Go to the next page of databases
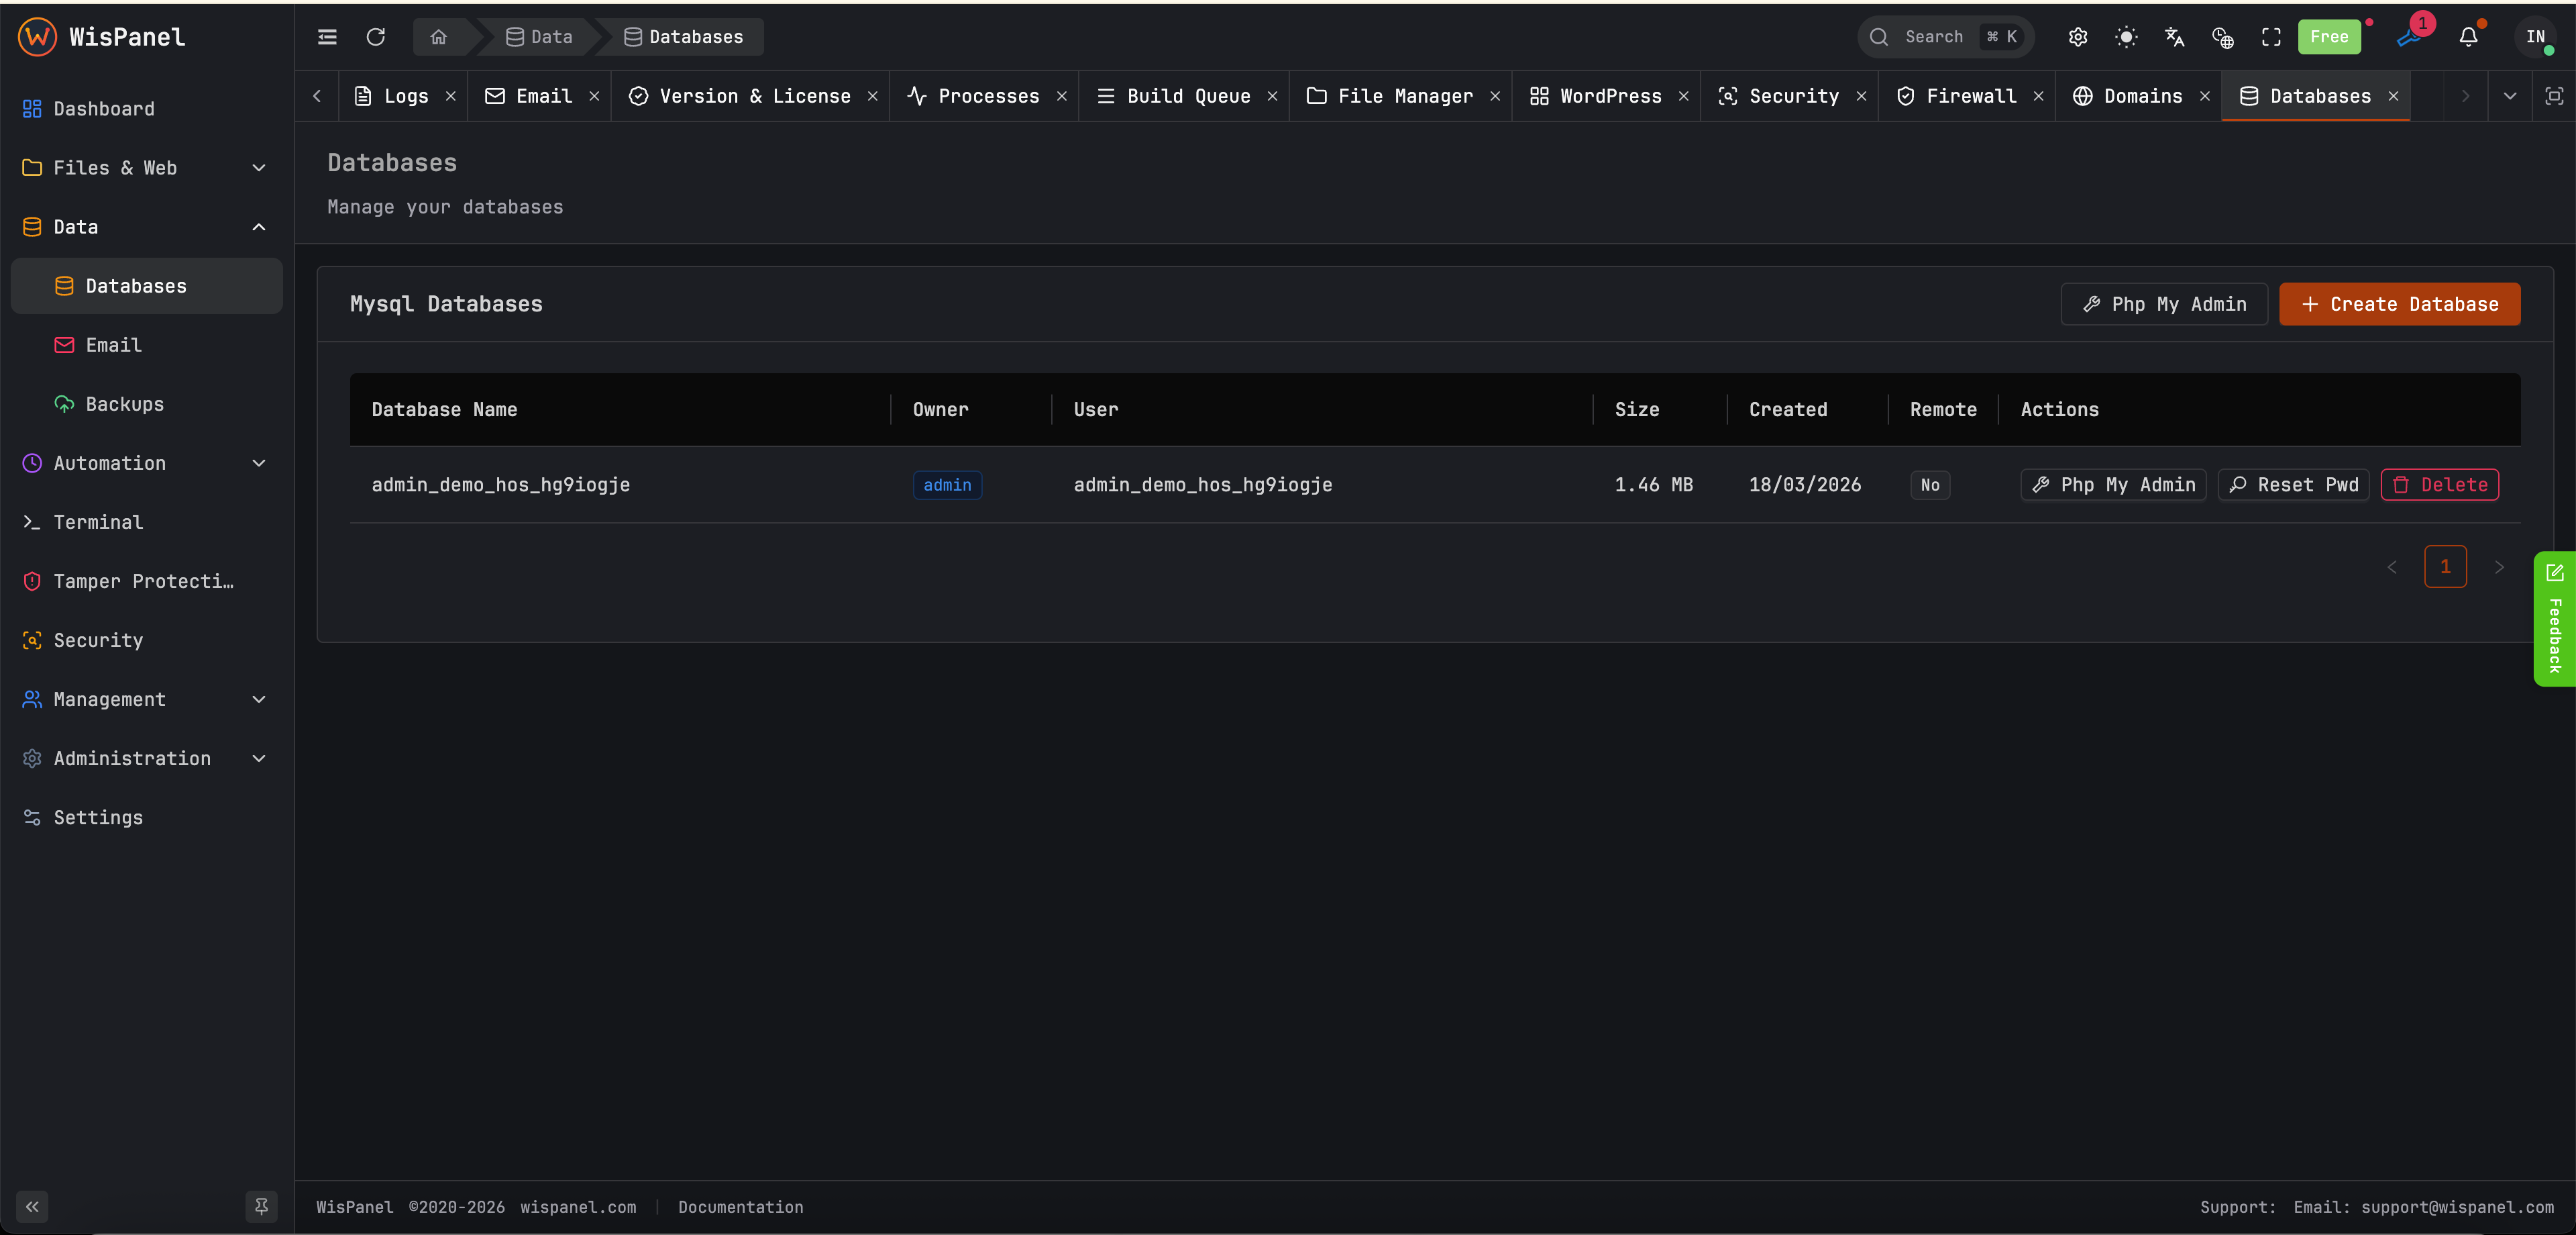Viewport: 2576px width, 1235px height. tap(2499, 566)
